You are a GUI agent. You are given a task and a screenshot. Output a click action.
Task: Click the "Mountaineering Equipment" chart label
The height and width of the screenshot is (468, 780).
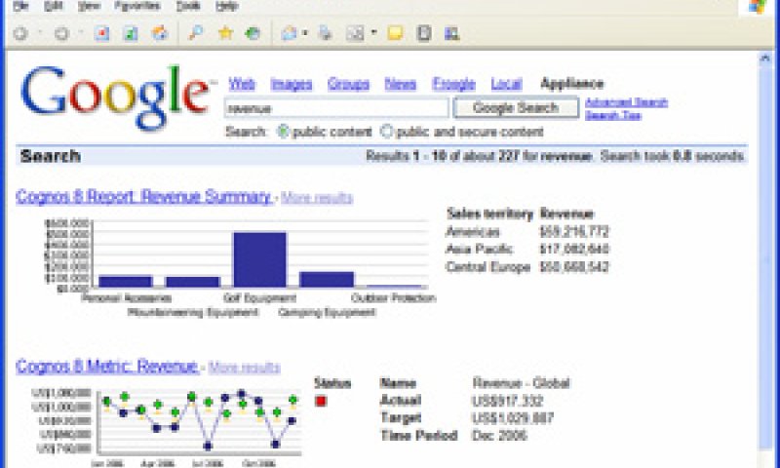pyautogui.click(x=193, y=312)
